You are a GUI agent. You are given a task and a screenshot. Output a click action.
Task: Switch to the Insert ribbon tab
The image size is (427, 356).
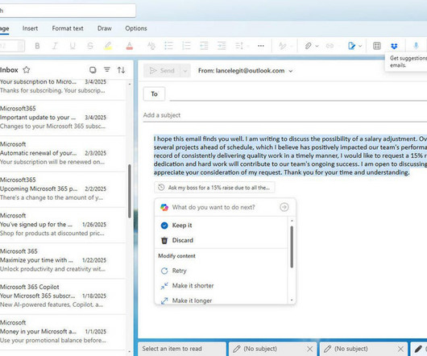(31, 28)
